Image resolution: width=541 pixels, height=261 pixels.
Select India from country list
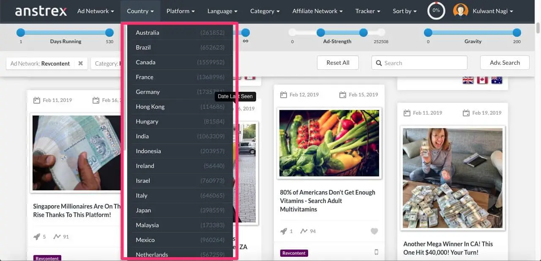[180, 136]
